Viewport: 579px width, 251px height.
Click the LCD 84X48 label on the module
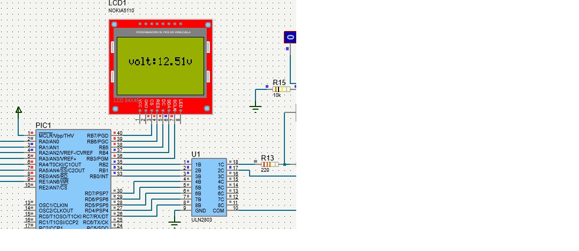point(126,101)
